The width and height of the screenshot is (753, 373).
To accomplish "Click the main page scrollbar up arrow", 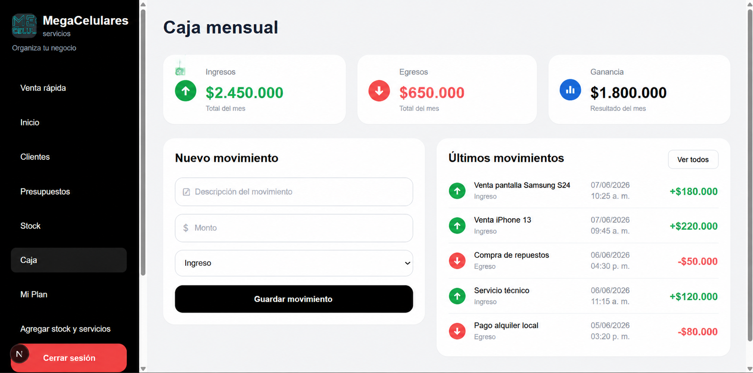I will [x=750, y=4].
